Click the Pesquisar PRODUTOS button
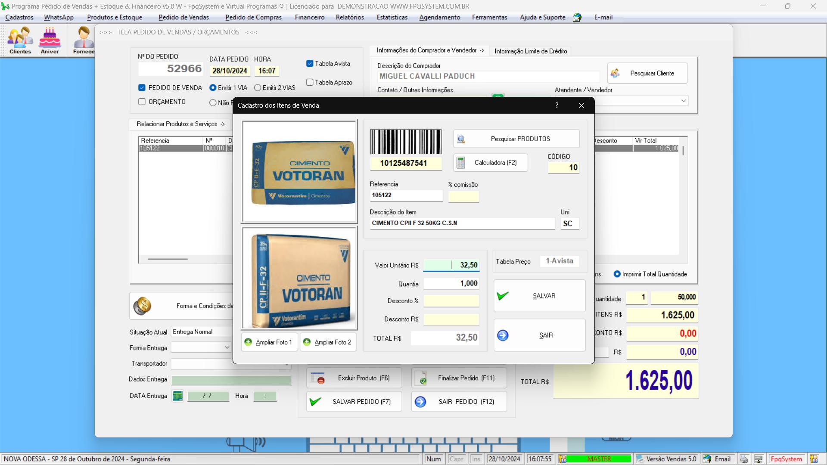The height and width of the screenshot is (465, 827). [516, 139]
